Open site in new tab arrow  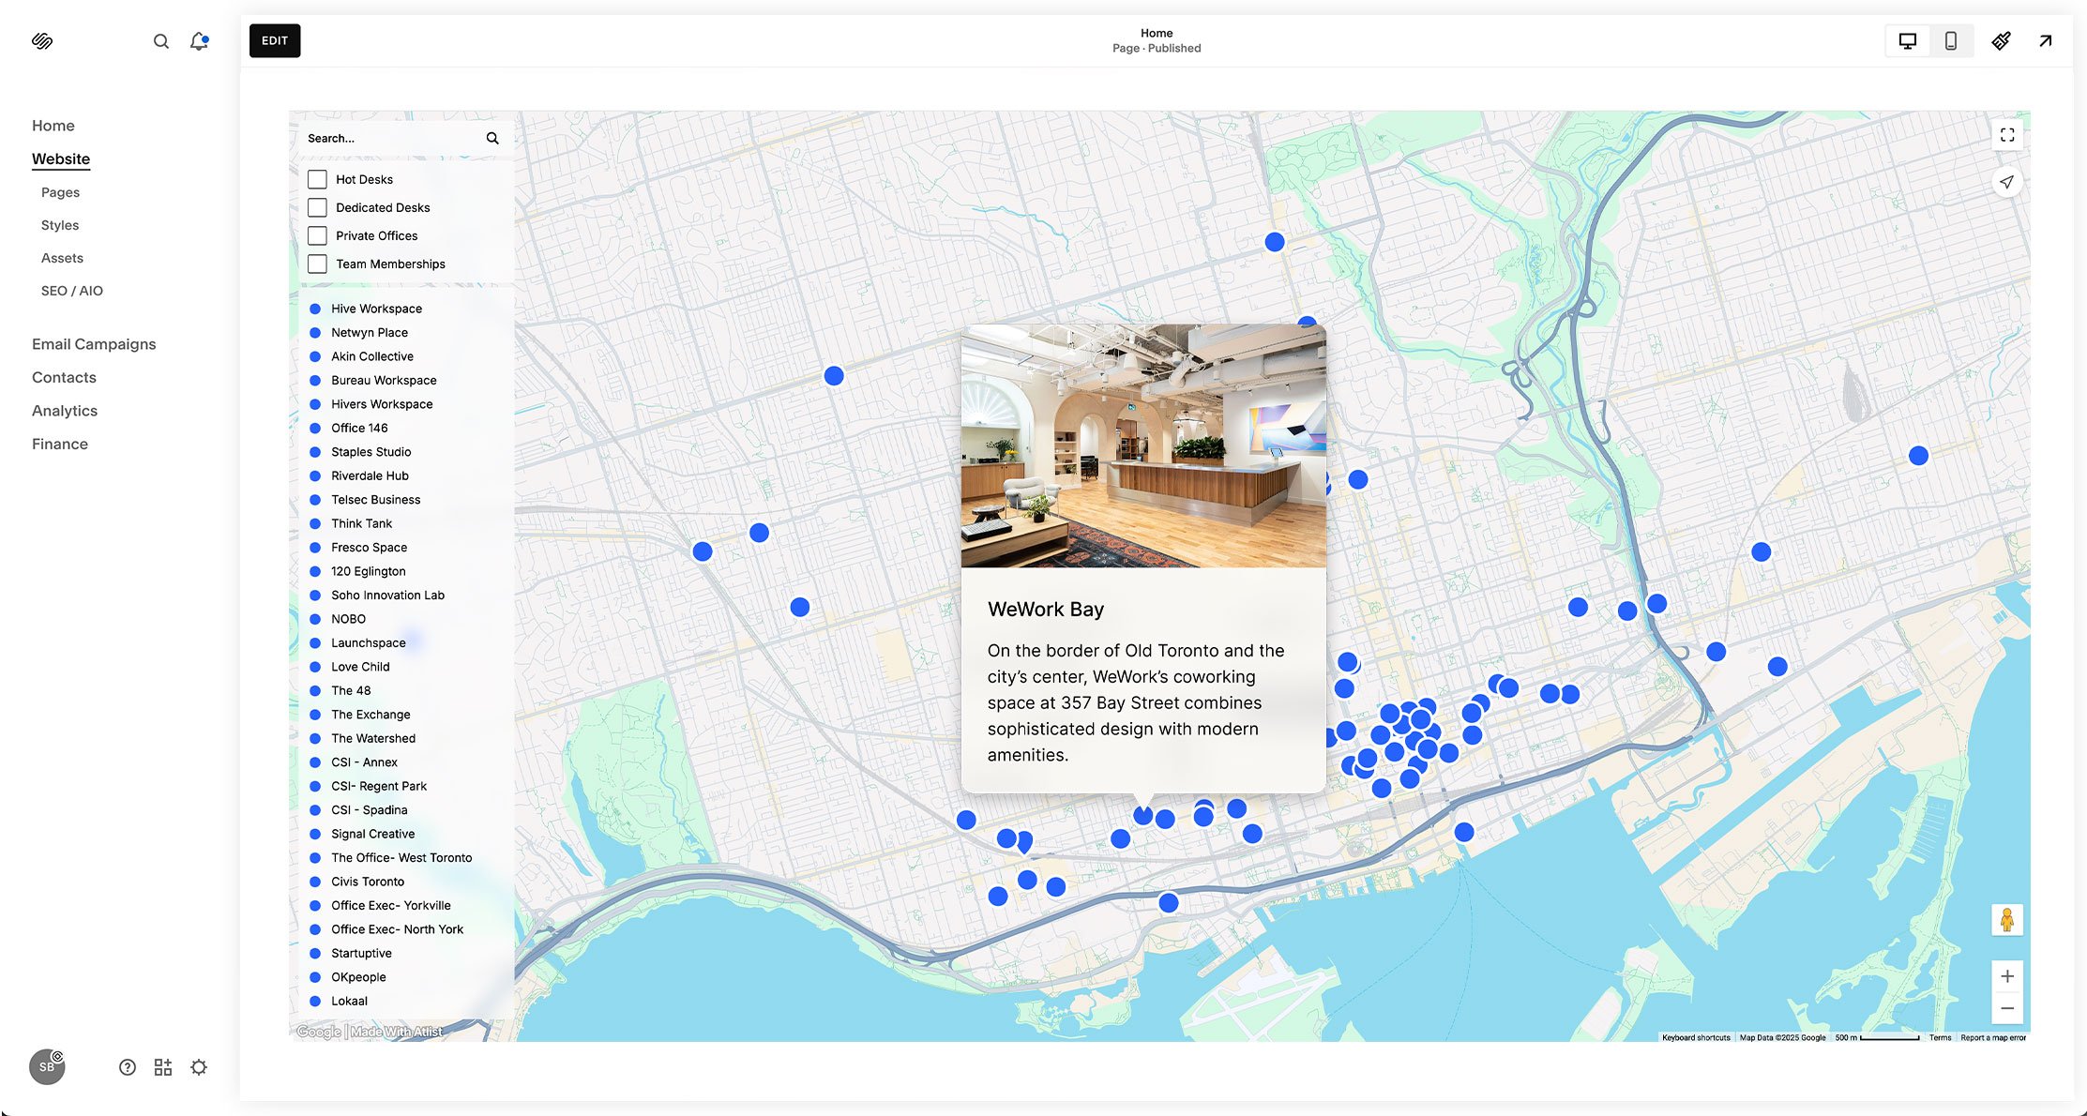point(2045,41)
